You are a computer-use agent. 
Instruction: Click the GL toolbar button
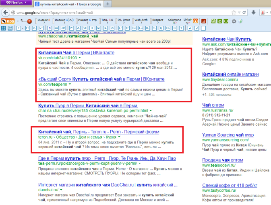coord(105,28)
